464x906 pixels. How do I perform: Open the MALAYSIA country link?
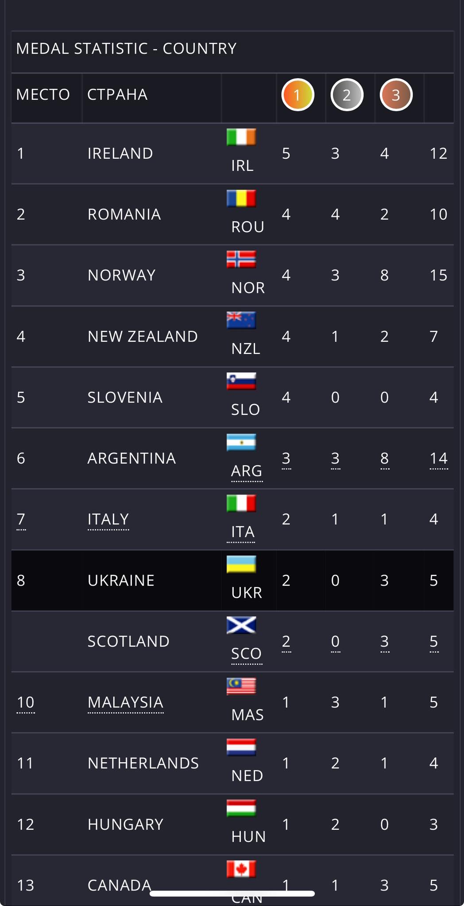[x=125, y=702]
